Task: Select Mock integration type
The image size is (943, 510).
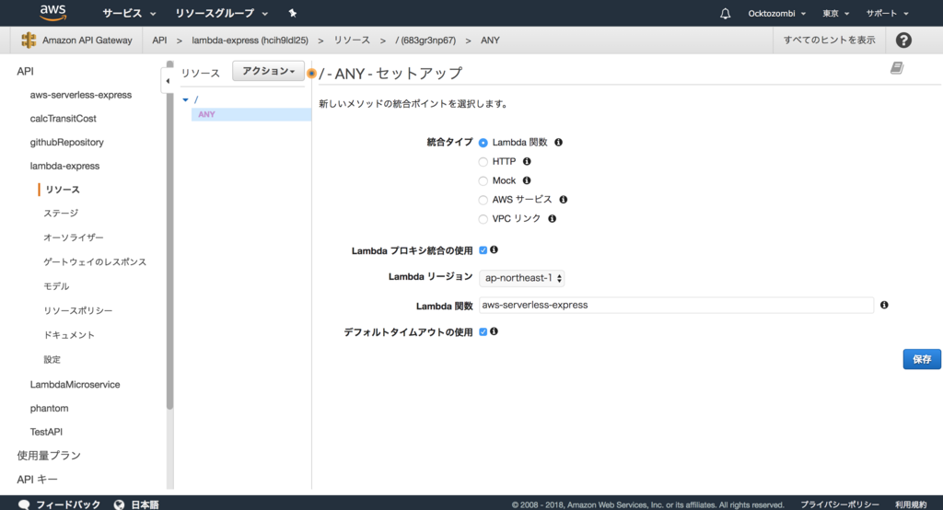Action: point(483,181)
